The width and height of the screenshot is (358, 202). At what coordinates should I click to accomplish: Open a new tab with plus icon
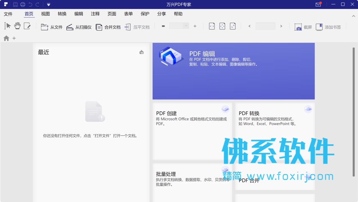tap(14, 38)
